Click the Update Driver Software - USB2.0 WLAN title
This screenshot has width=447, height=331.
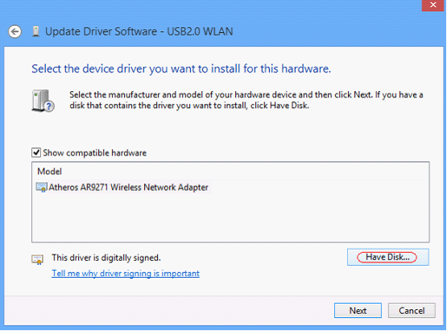click(139, 31)
